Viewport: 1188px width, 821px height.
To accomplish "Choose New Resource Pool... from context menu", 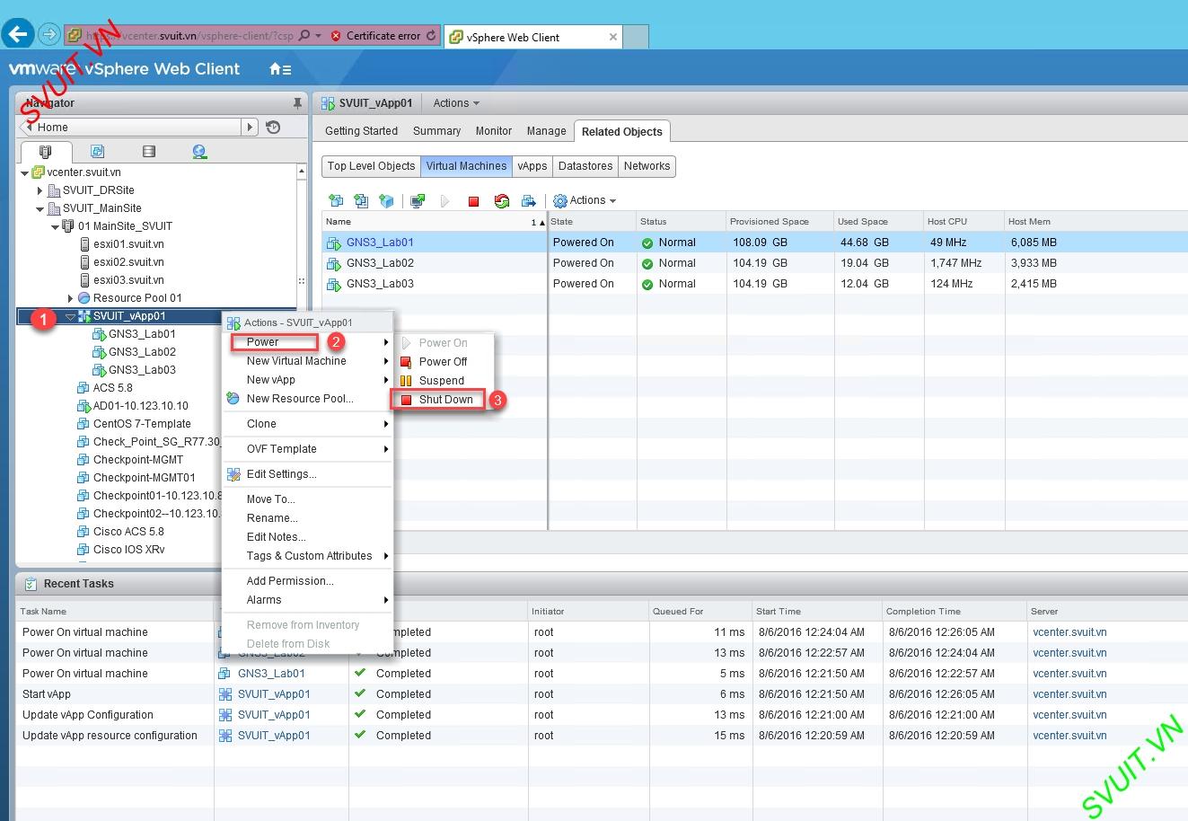I will coord(308,399).
